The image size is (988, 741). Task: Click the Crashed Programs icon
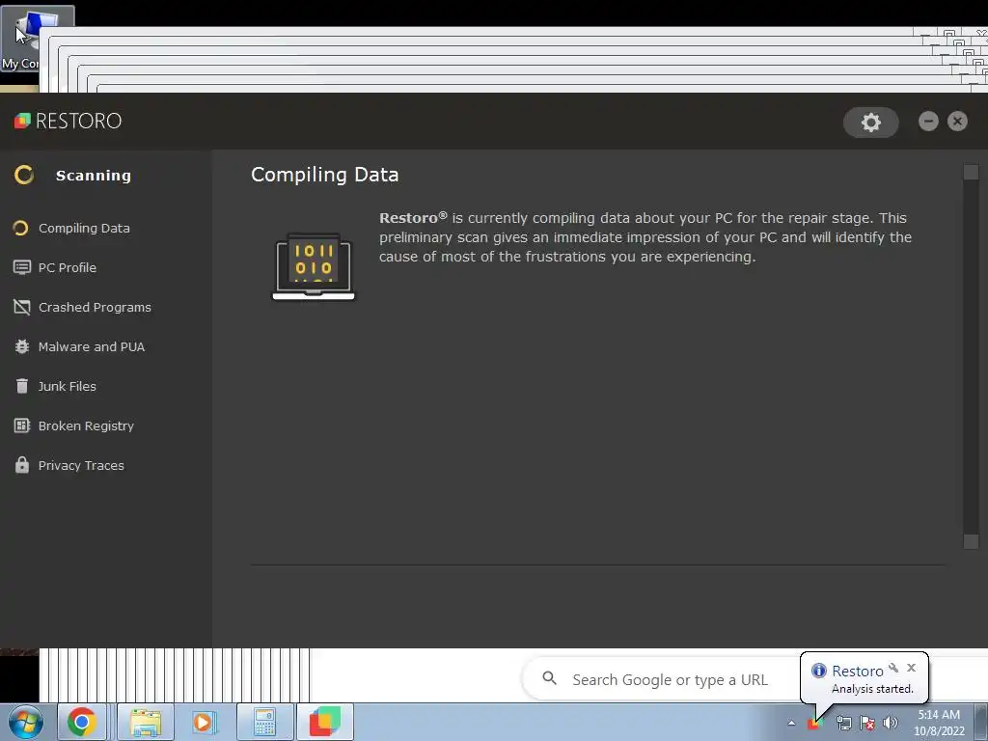click(22, 307)
